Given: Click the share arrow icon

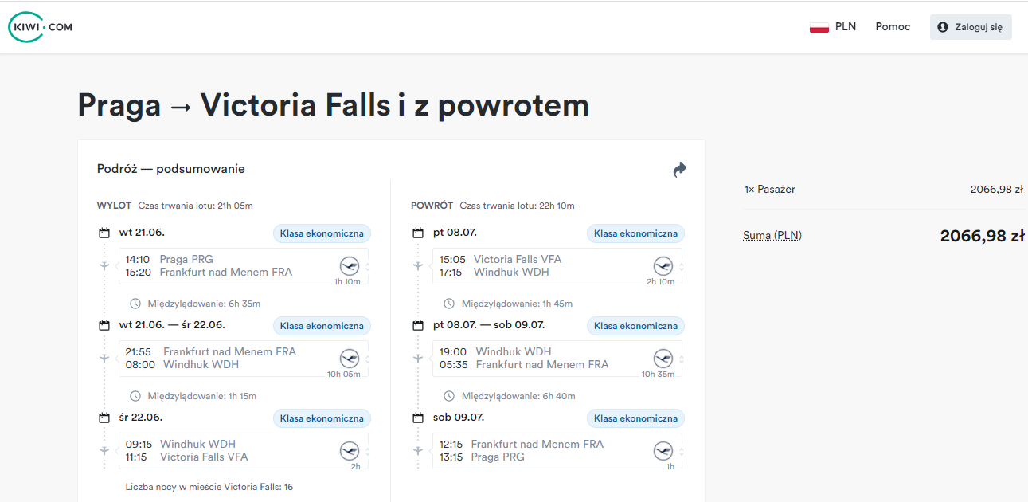Looking at the screenshot, I should coord(679,170).
